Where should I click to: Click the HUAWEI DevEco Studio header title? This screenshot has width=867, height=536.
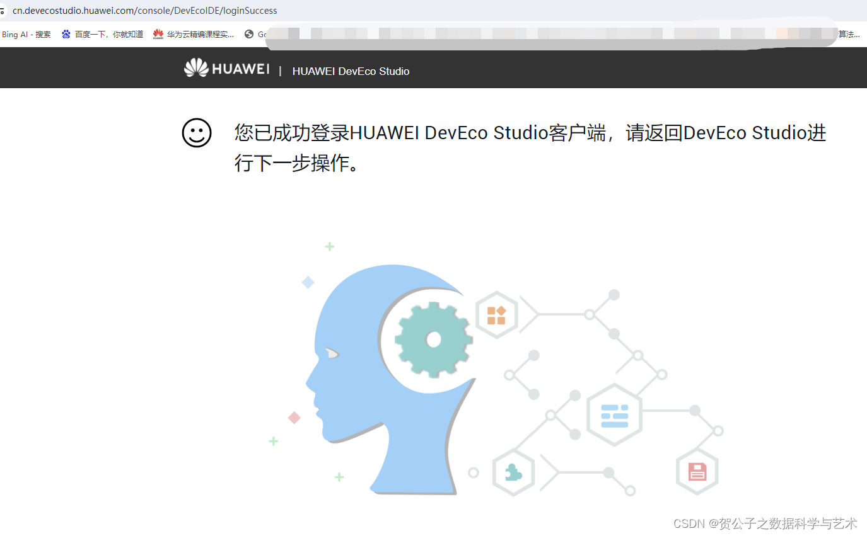[351, 71]
